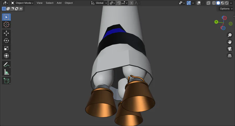Open object visibility and selectability dropdown
Screen dimensions: 235x126
(x=182, y=3)
